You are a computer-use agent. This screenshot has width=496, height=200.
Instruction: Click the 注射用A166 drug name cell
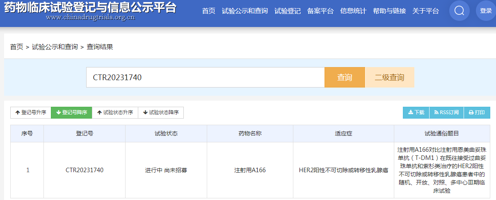click(250, 170)
